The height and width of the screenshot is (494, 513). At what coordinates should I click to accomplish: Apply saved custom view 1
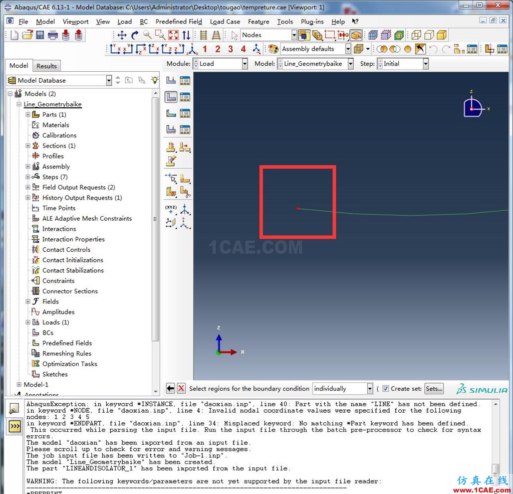205,49
